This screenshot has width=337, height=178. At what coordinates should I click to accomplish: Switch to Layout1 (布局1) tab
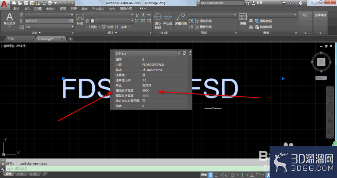(21, 174)
